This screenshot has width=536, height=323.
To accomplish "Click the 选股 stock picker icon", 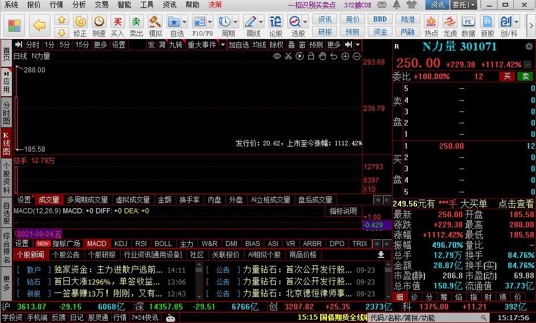I will pyautogui.click(x=294, y=22).
